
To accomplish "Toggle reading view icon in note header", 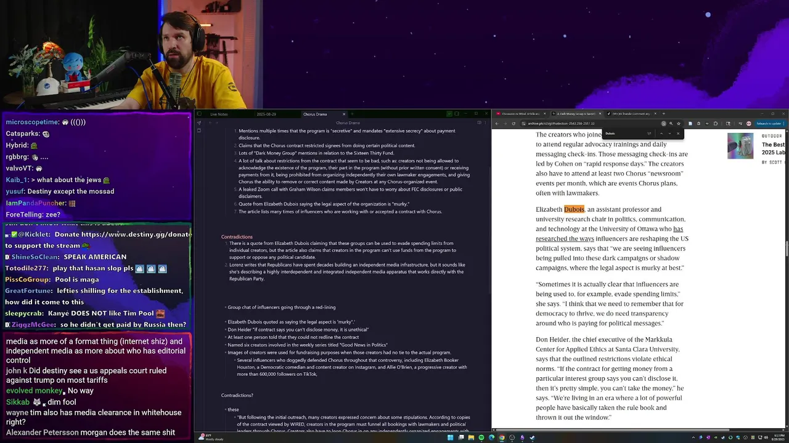I will (x=479, y=122).
